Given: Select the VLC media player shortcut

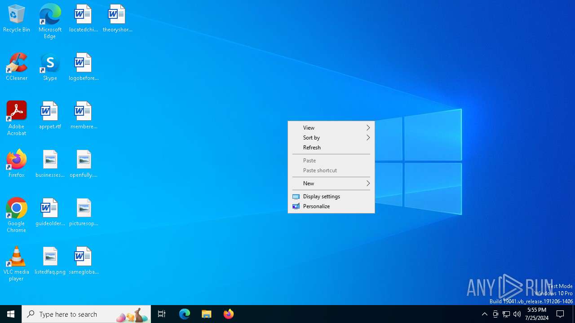Looking at the screenshot, I should coord(17,264).
